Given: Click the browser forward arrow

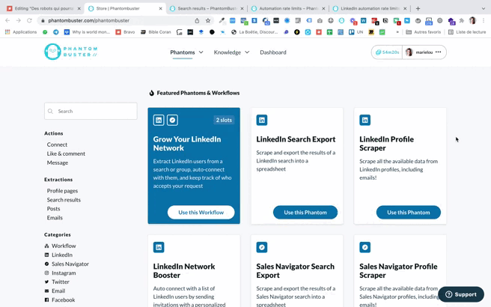Looking at the screenshot, I should [19, 20].
